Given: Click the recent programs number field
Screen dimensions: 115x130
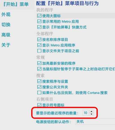Looking at the screenshot, I should [86, 113].
